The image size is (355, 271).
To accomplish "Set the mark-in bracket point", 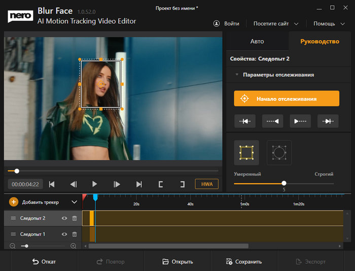I will (161, 184).
